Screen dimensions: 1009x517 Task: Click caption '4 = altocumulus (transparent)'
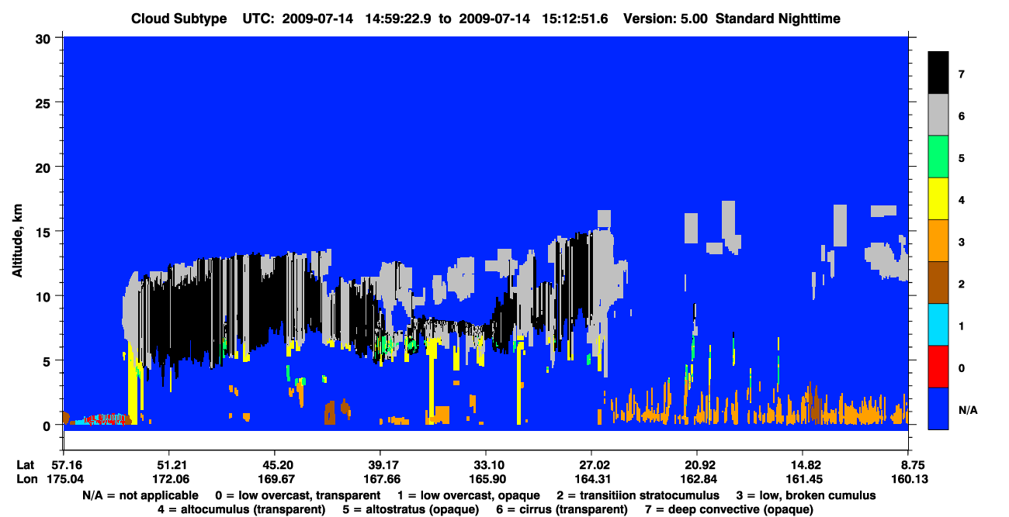241,509
